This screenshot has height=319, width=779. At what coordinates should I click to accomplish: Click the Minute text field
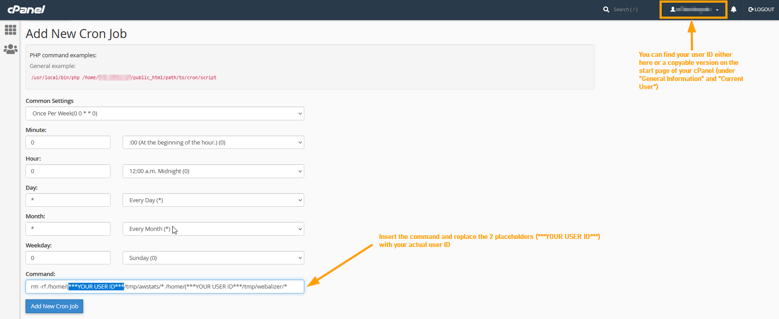pyautogui.click(x=68, y=142)
